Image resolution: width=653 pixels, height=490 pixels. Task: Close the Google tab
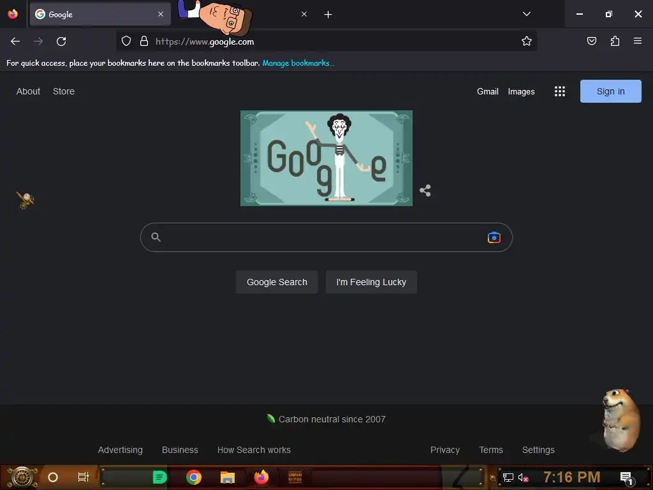coord(161,14)
